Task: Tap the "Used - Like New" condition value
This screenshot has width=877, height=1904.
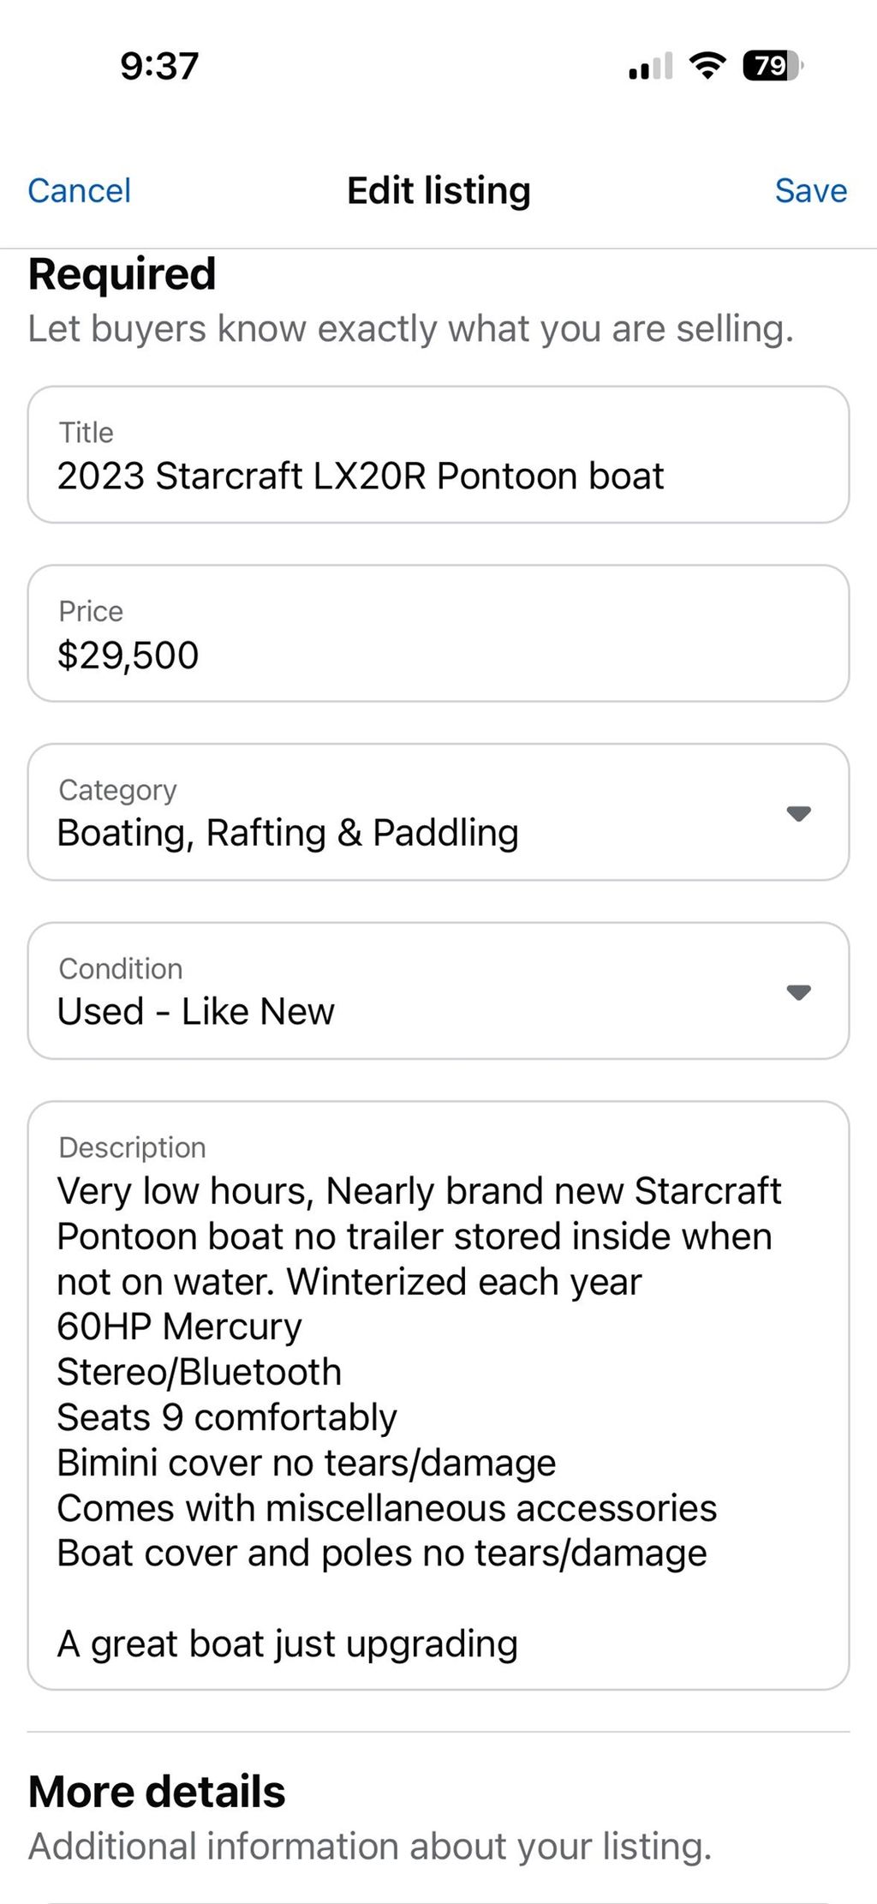Action: pyautogui.click(x=195, y=1012)
